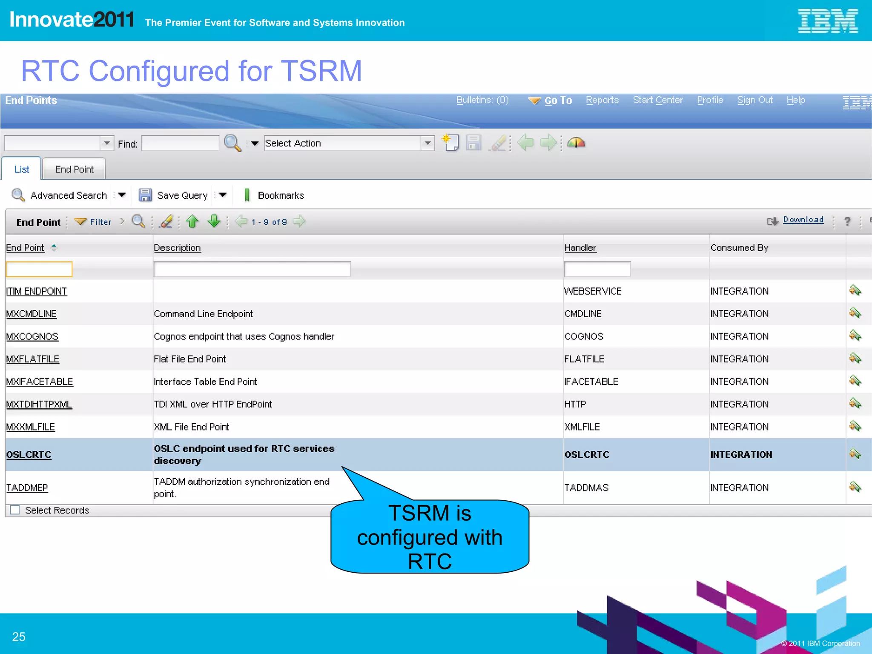Go to Next Record green arrow
The width and height of the screenshot is (872, 654).
pyautogui.click(x=548, y=143)
